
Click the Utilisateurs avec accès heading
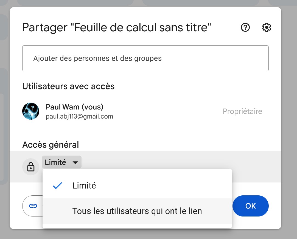(x=68, y=86)
